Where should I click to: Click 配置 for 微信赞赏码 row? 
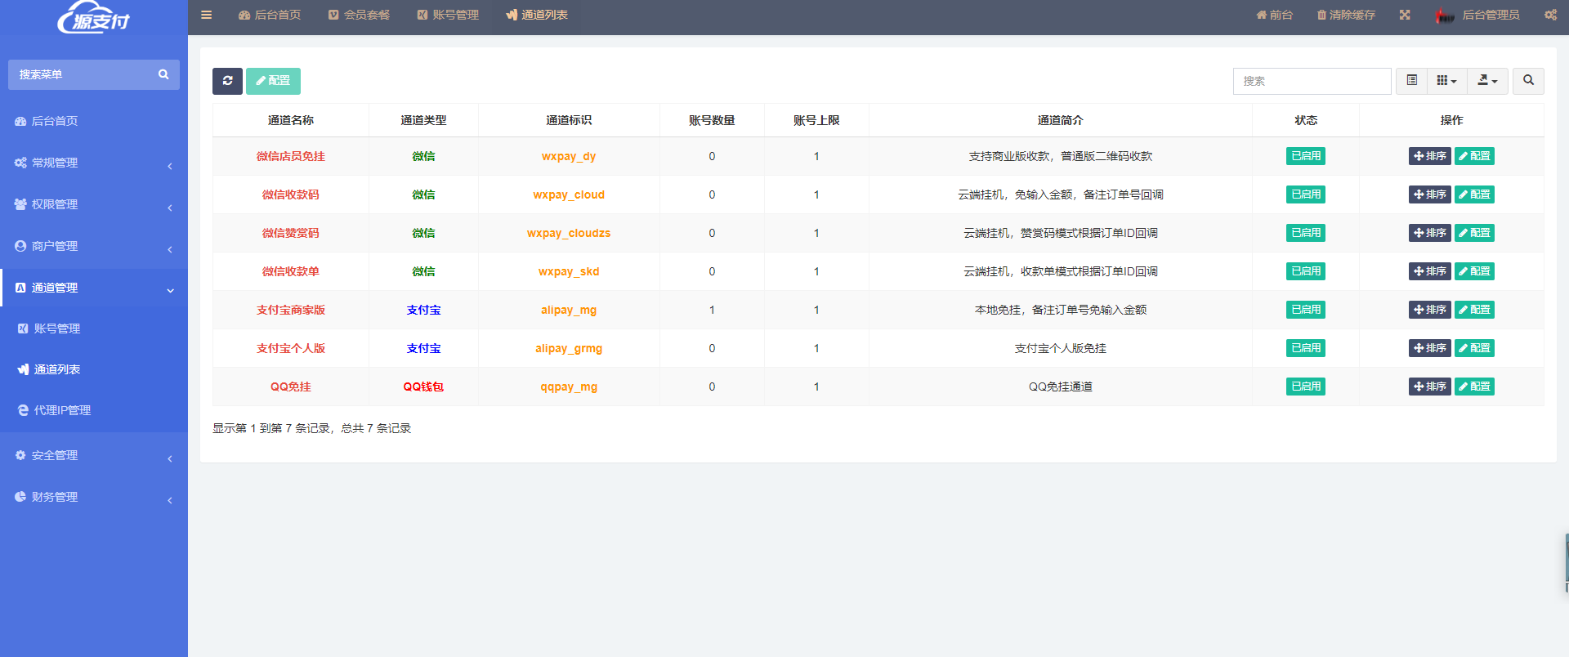(1474, 233)
